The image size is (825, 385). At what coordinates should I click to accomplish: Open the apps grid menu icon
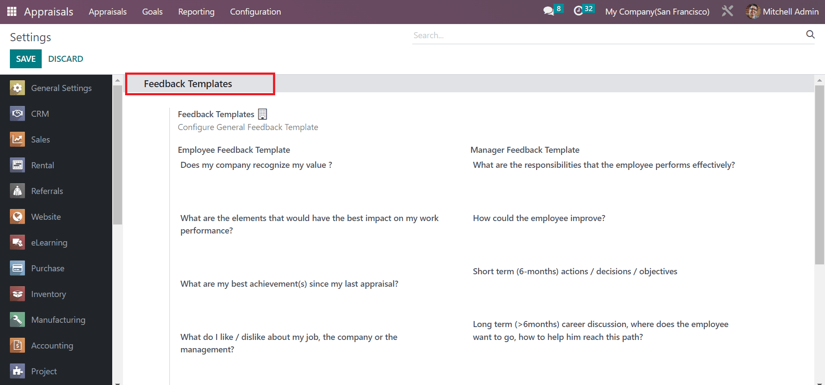point(12,12)
